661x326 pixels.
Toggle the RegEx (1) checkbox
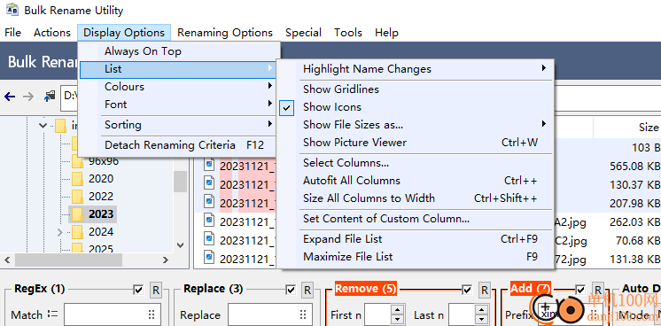point(138,290)
